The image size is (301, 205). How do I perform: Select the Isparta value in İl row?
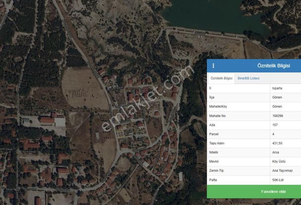coord(277,88)
